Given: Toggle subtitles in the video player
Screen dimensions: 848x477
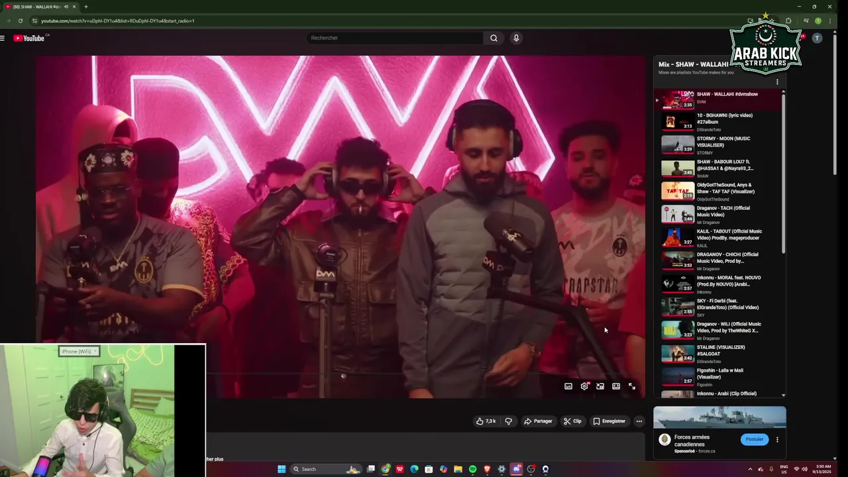Looking at the screenshot, I should pyautogui.click(x=568, y=386).
